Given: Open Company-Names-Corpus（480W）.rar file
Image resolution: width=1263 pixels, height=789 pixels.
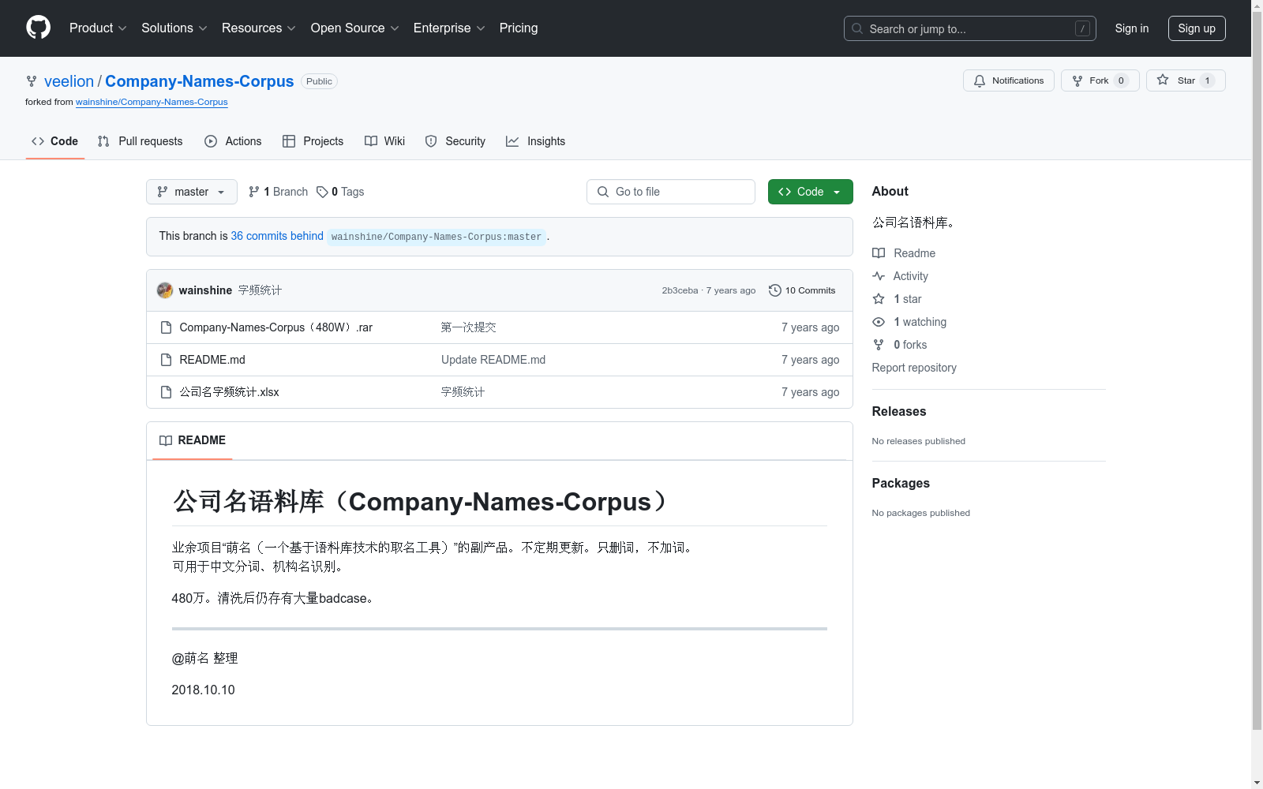Looking at the screenshot, I should coord(275,327).
